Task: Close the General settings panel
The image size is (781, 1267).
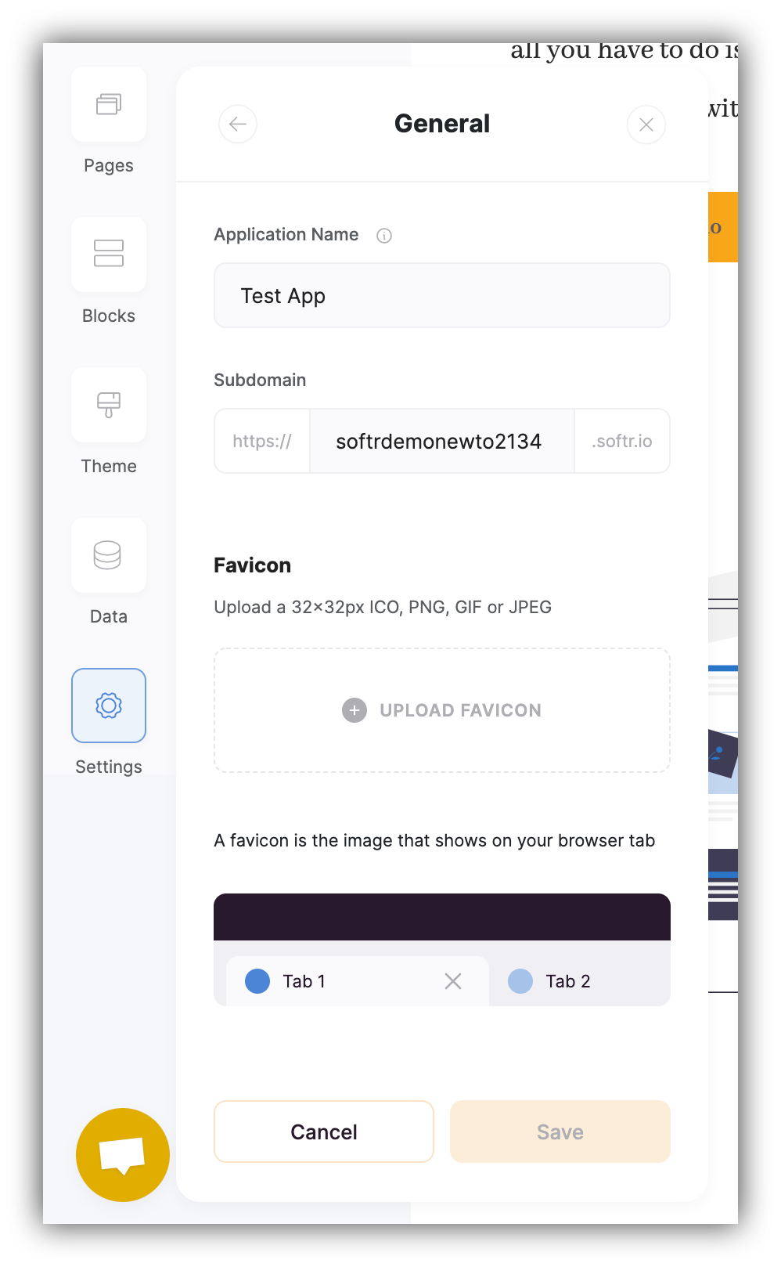Action: tap(646, 125)
